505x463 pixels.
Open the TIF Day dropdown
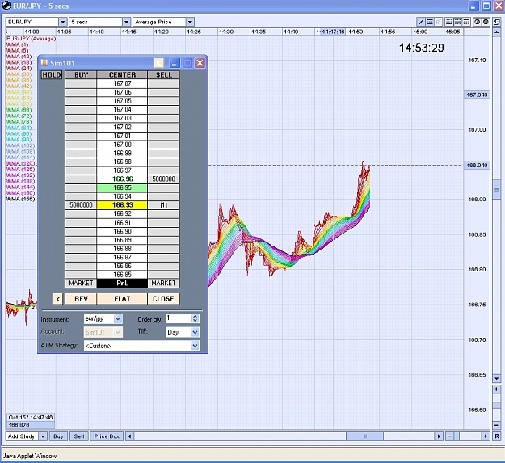[195, 332]
